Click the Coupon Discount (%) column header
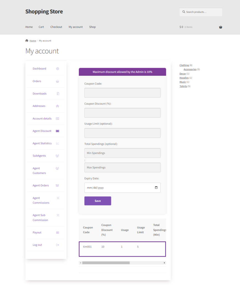The width and height of the screenshot is (240, 285). (107, 230)
